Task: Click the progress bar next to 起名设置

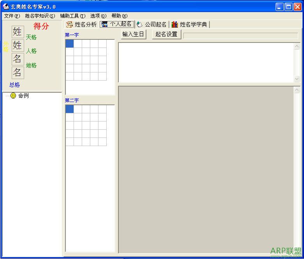Action: [x=241, y=35]
